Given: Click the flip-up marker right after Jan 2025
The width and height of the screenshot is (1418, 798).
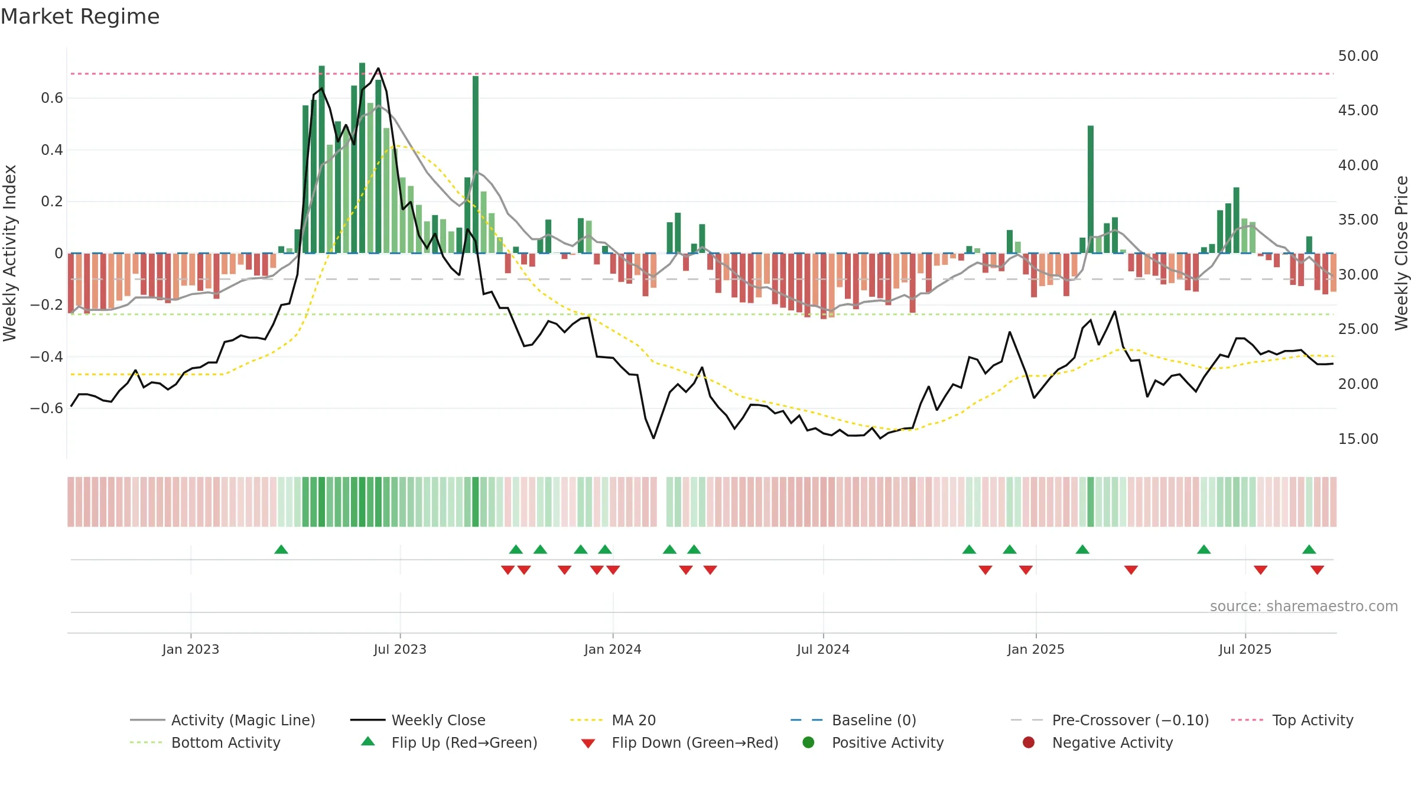Looking at the screenshot, I should 1082,549.
